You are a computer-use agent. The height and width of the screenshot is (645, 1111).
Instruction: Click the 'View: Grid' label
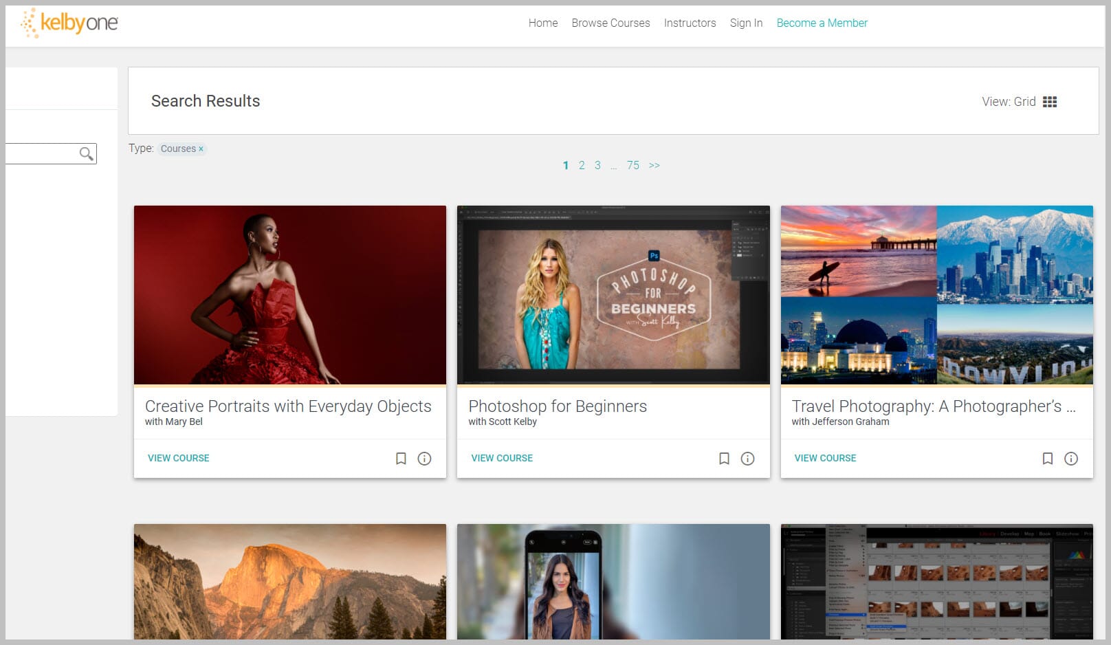coord(1009,102)
